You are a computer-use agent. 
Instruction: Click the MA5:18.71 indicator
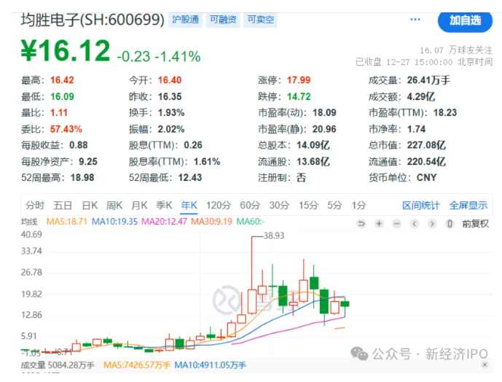click(66, 222)
